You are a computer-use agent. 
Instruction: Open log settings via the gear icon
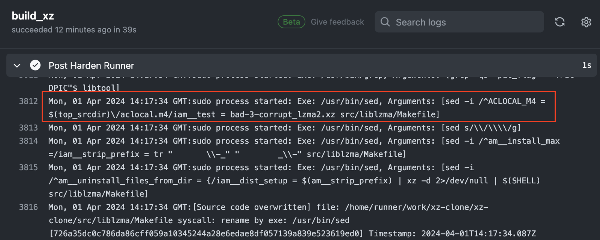(586, 22)
